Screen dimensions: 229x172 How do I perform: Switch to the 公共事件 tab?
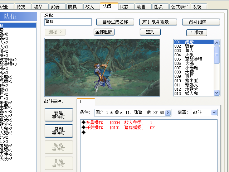click(180, 6)
